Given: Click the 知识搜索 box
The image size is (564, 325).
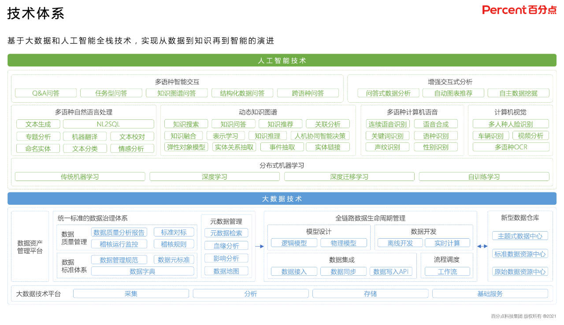Looking at the screenshot, I should coord(186,124).
